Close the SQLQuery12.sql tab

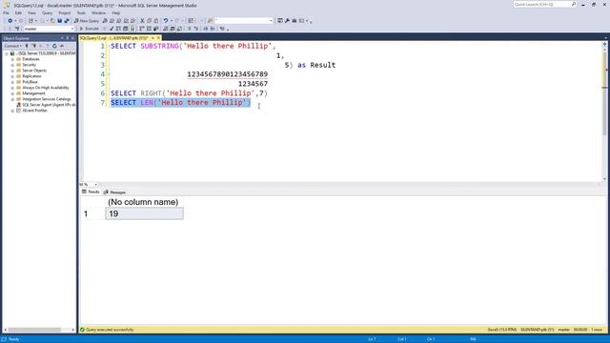pos(158,38)
